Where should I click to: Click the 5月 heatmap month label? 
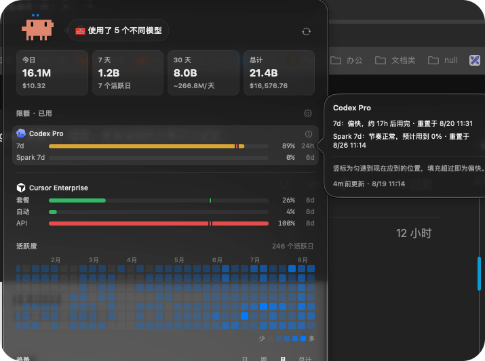[179, 259]
